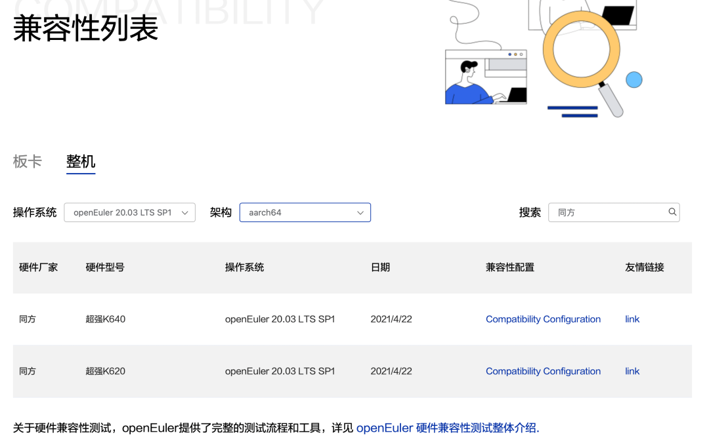
Task: Click the 兼容性列表 page heading
Action: 85,28
